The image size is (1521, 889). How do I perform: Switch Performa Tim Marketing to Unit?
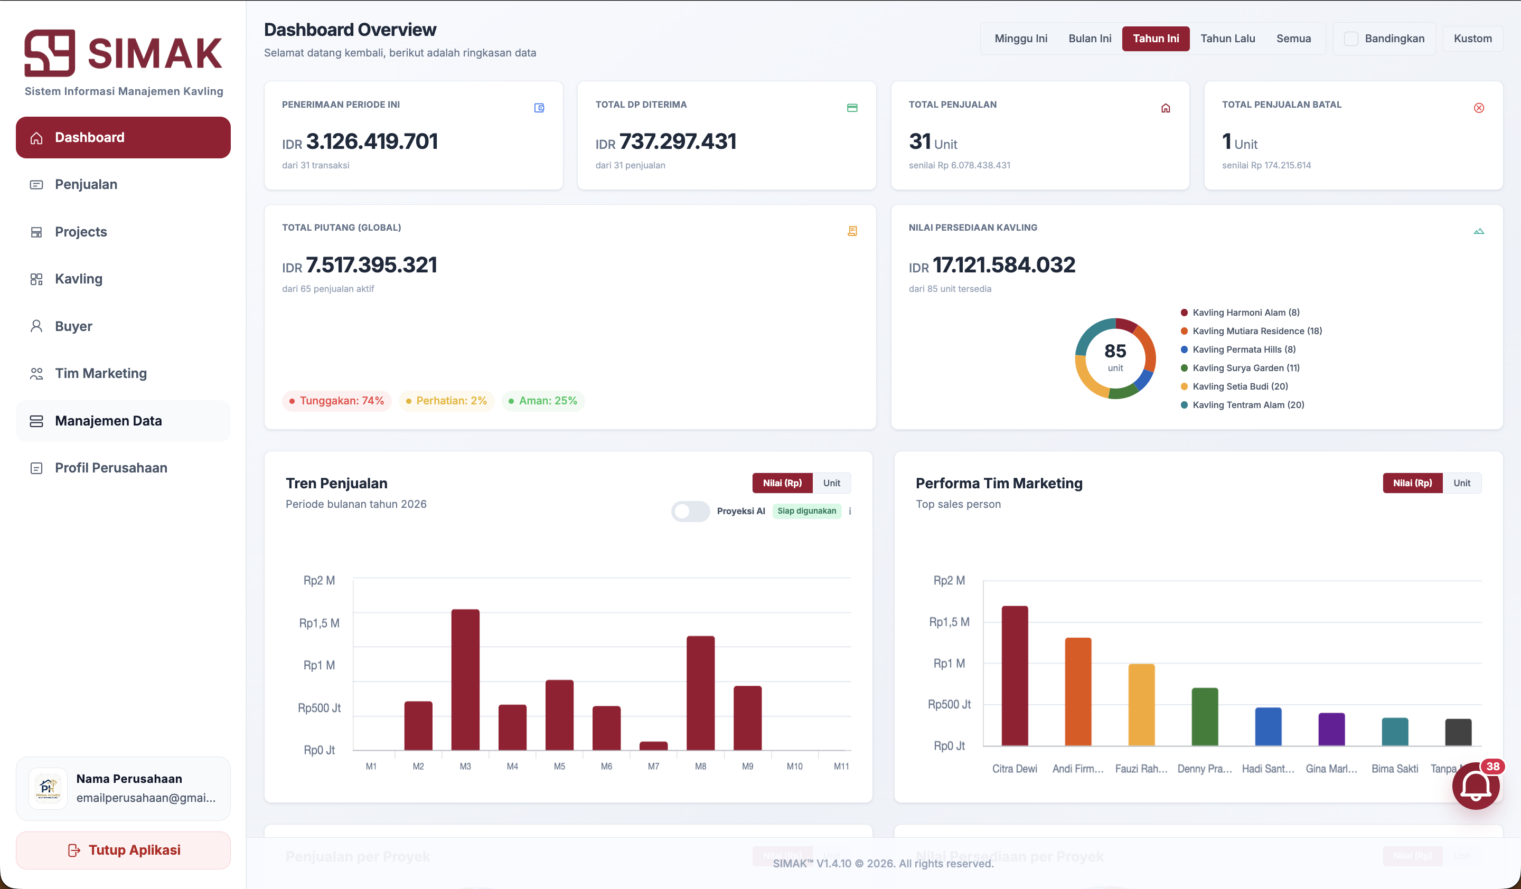[1461, 483]
